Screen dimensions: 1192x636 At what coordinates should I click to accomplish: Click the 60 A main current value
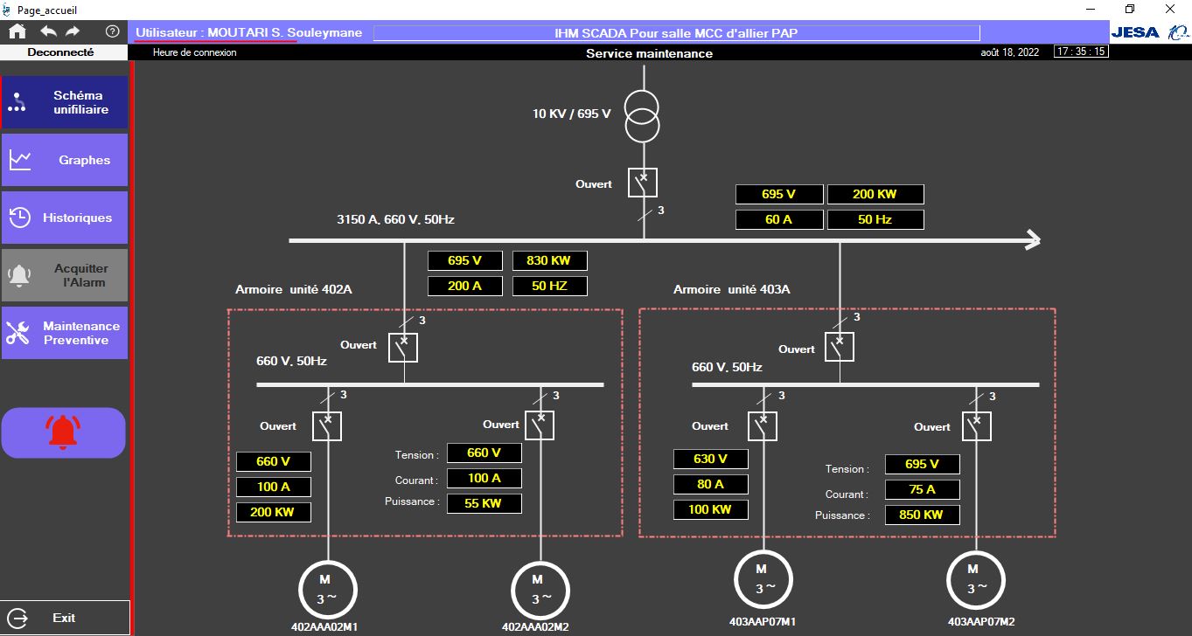779,219
